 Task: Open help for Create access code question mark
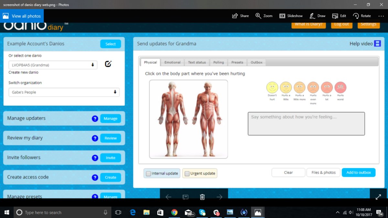[95, 177]
